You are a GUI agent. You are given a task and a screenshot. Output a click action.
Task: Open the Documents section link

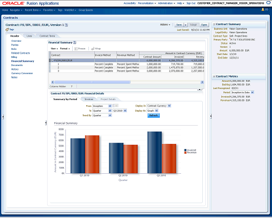[17, 65]
